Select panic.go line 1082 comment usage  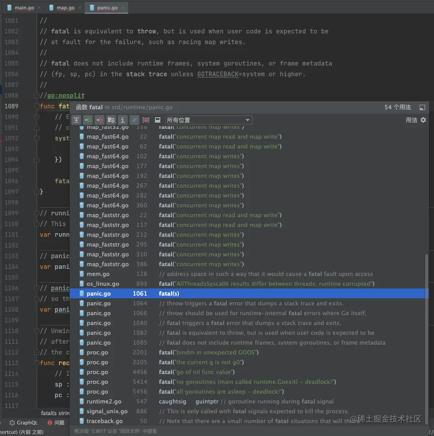point(247,333)
